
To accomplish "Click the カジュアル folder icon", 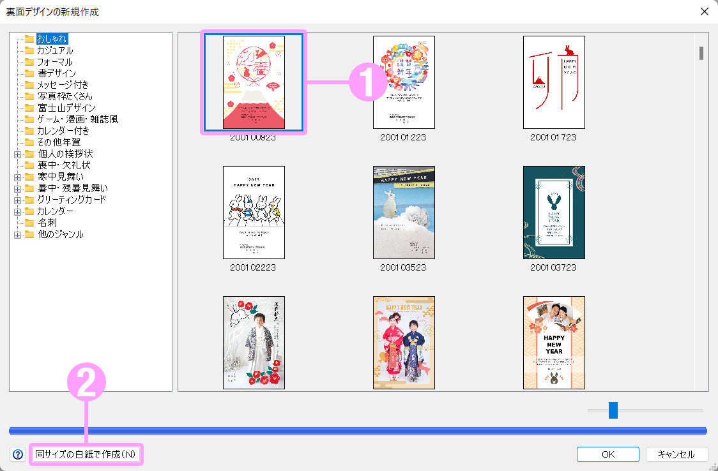I will (x=29, y=50).
